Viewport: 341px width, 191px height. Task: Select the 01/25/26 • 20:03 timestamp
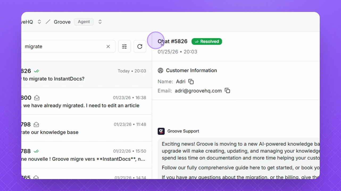pos(177,52)
